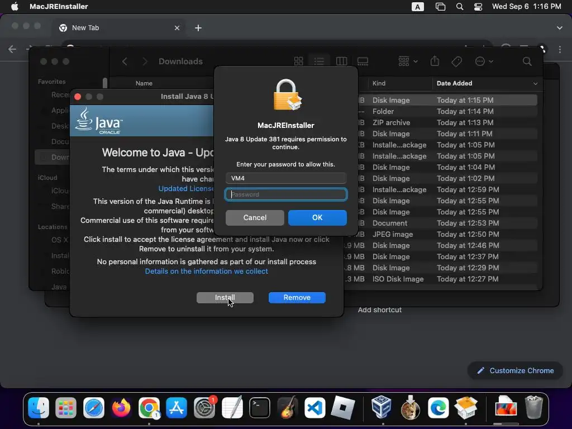Open Trash in the Dock

[x=533, y=407]
